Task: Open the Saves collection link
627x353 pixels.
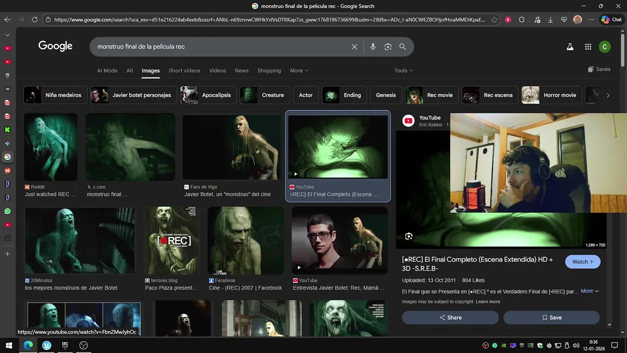Action: (599, 69)
